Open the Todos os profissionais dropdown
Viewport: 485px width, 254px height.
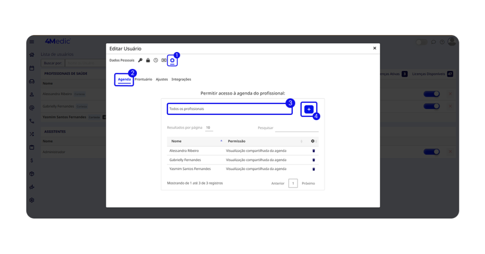tap(230, 109)
